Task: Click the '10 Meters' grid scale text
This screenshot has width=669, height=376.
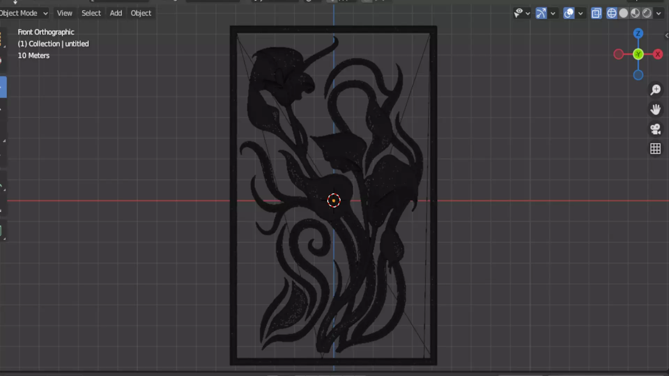Action: click(x=33, y=56)
